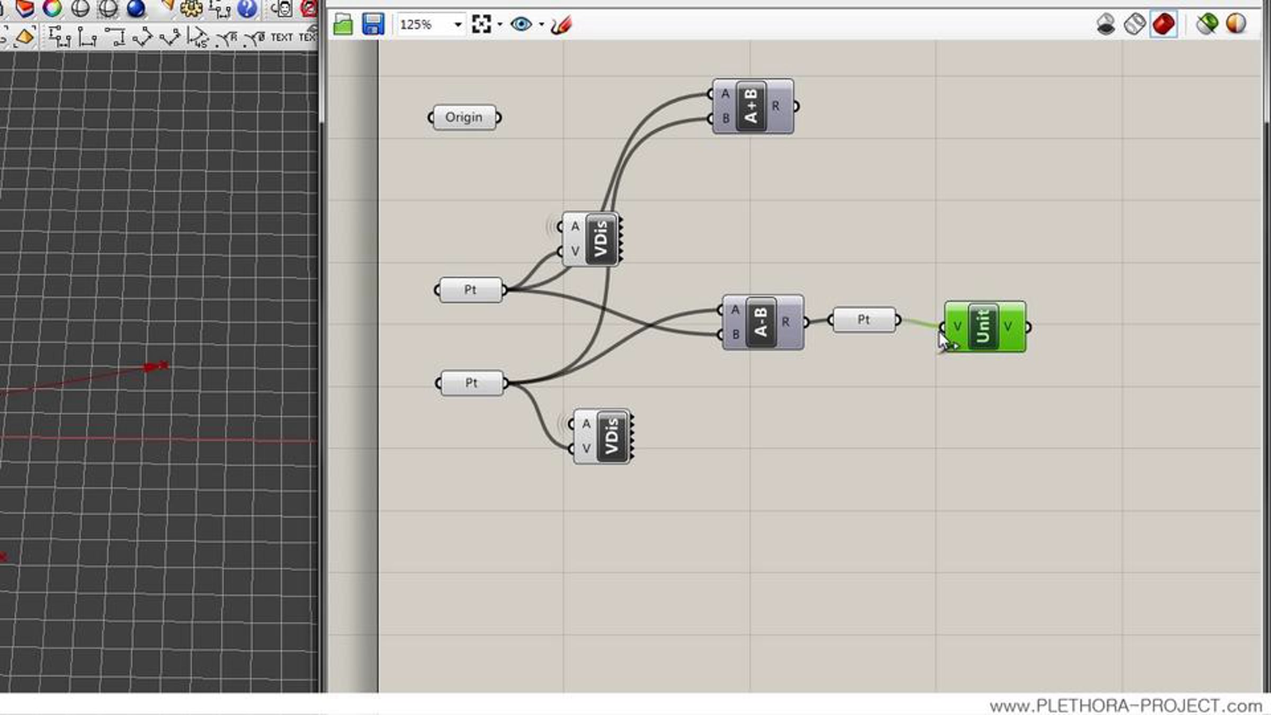Open document preview quality sphere icon
The width and height of the screenshot is (1271, 715).
1236,24
